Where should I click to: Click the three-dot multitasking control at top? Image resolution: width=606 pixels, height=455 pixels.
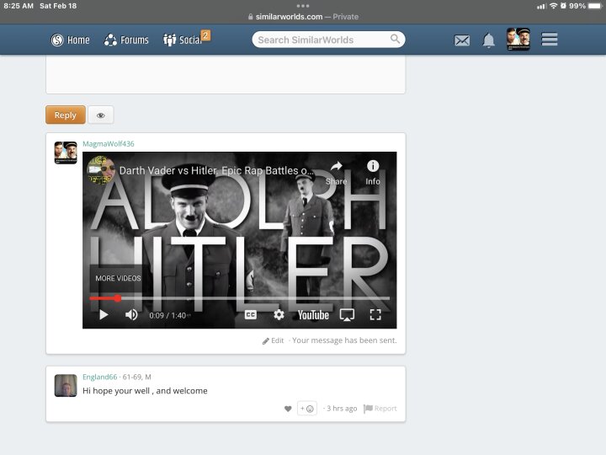[303, 6]
